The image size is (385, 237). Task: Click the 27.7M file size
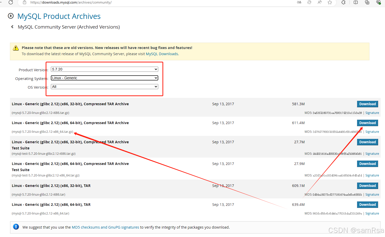pyautogui.click(x=299, y=142)
